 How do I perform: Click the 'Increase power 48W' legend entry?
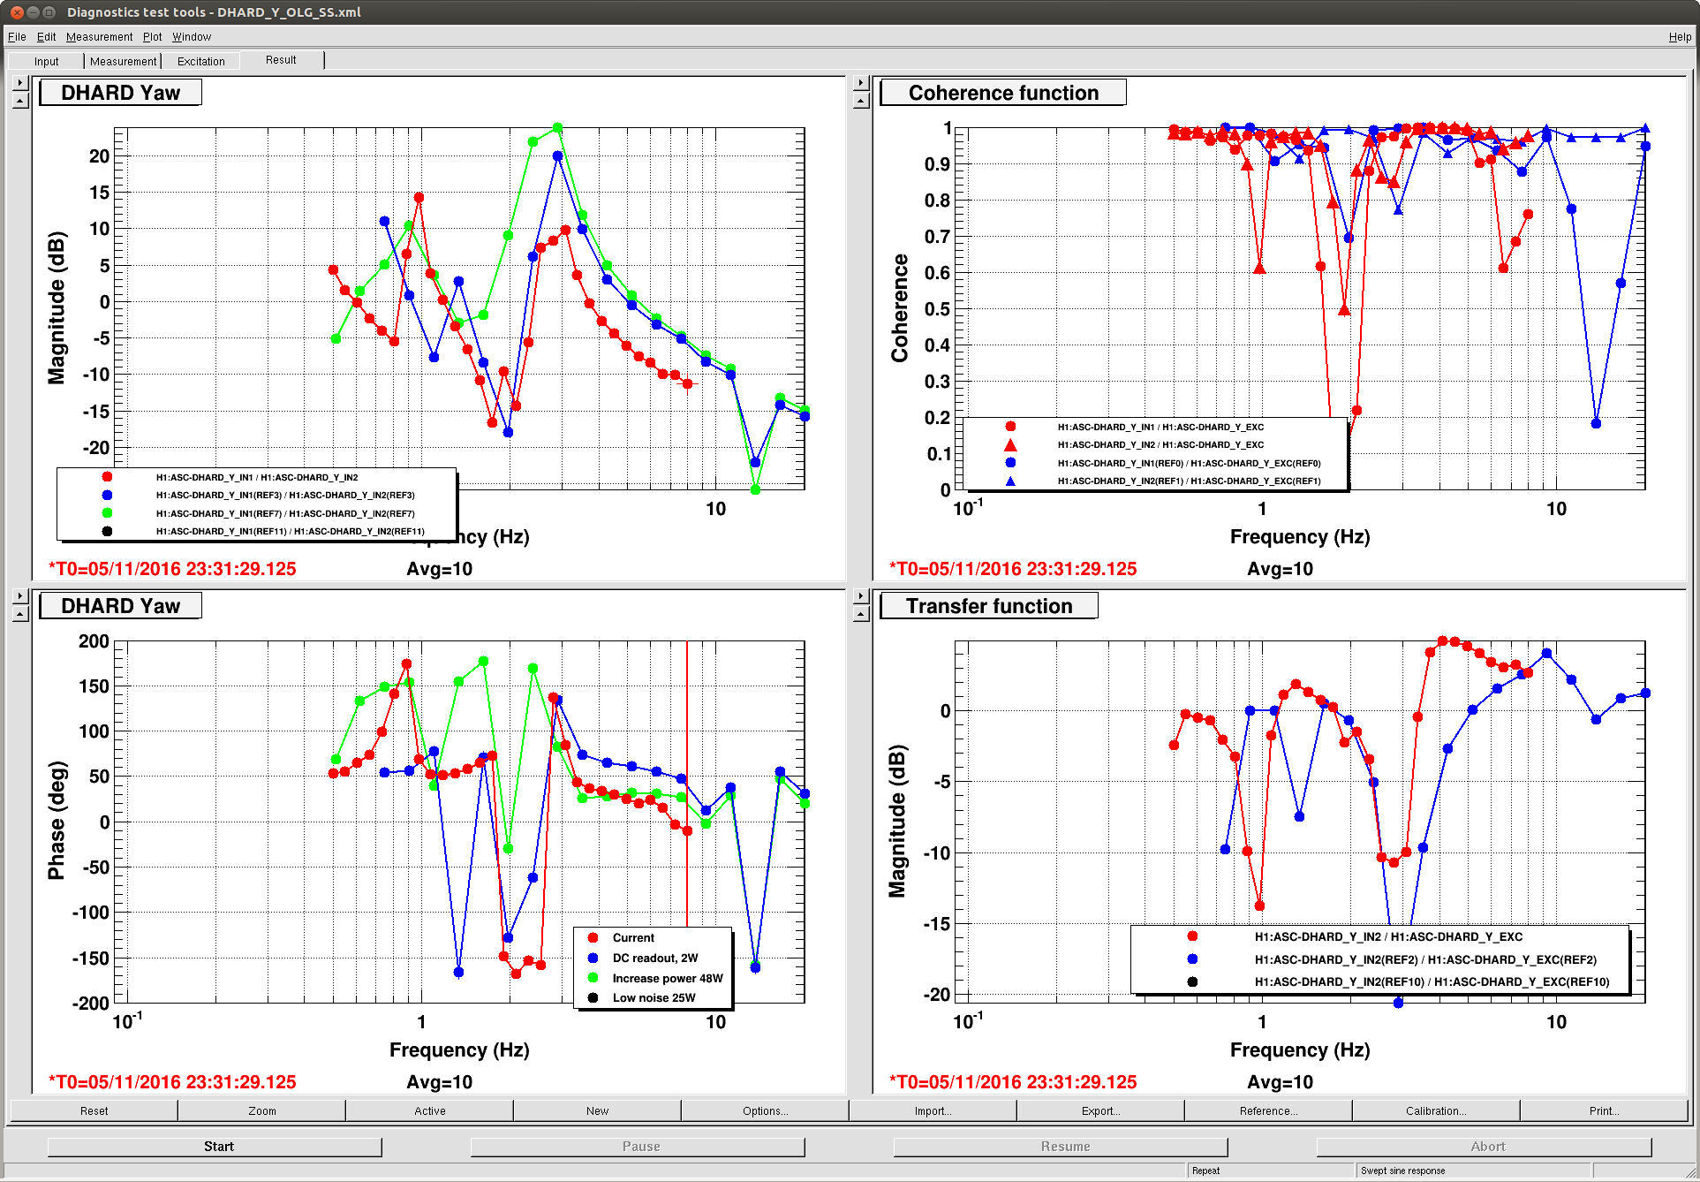668,979
